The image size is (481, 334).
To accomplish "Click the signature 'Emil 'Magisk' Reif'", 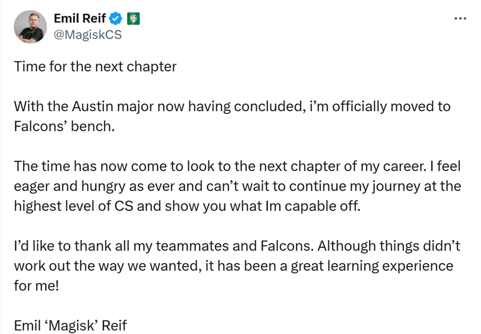I will point(70,326).
